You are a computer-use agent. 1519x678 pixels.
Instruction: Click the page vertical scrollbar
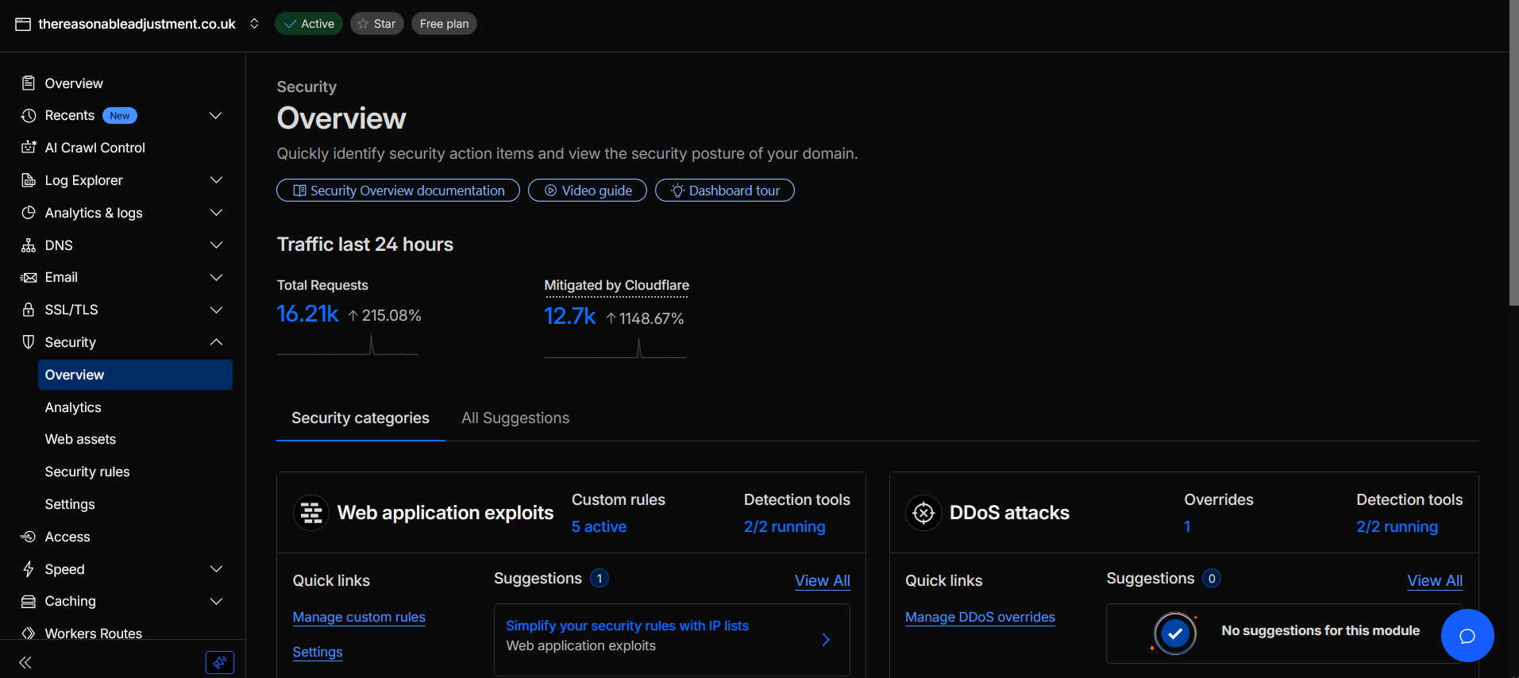[1513, 159]
